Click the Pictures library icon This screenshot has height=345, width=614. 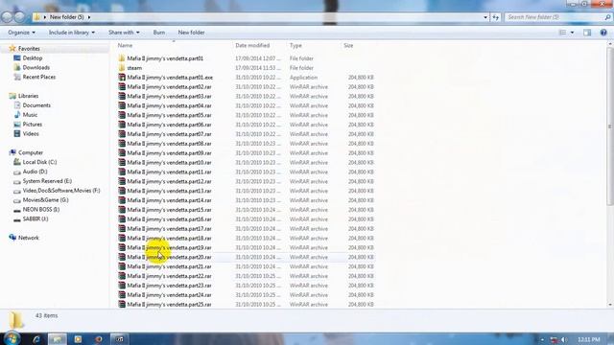pos(17,125)
